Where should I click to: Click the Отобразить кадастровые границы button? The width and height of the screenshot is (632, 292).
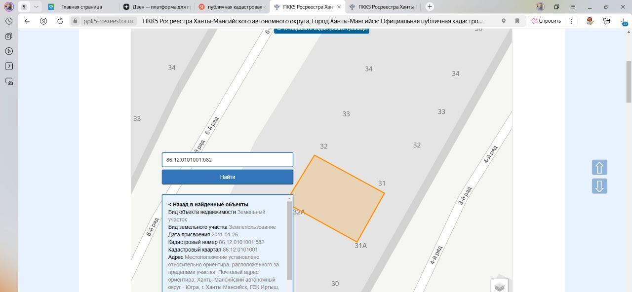(321, 30)
